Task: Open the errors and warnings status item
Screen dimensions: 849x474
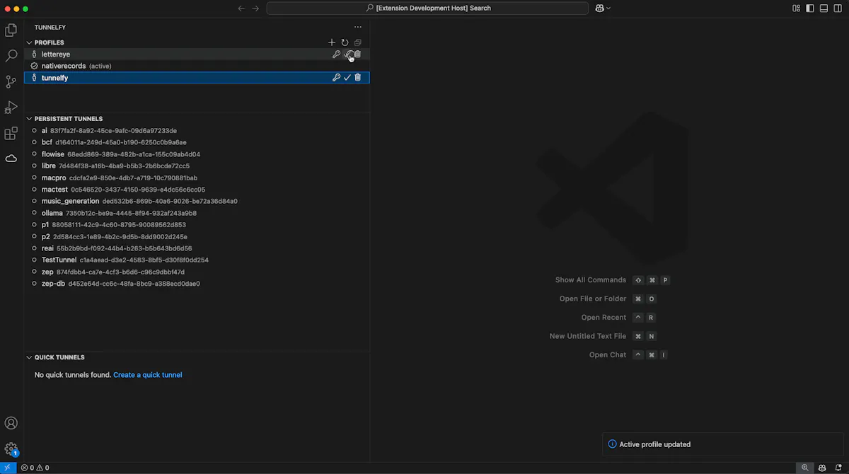Action: pos(35,468)
